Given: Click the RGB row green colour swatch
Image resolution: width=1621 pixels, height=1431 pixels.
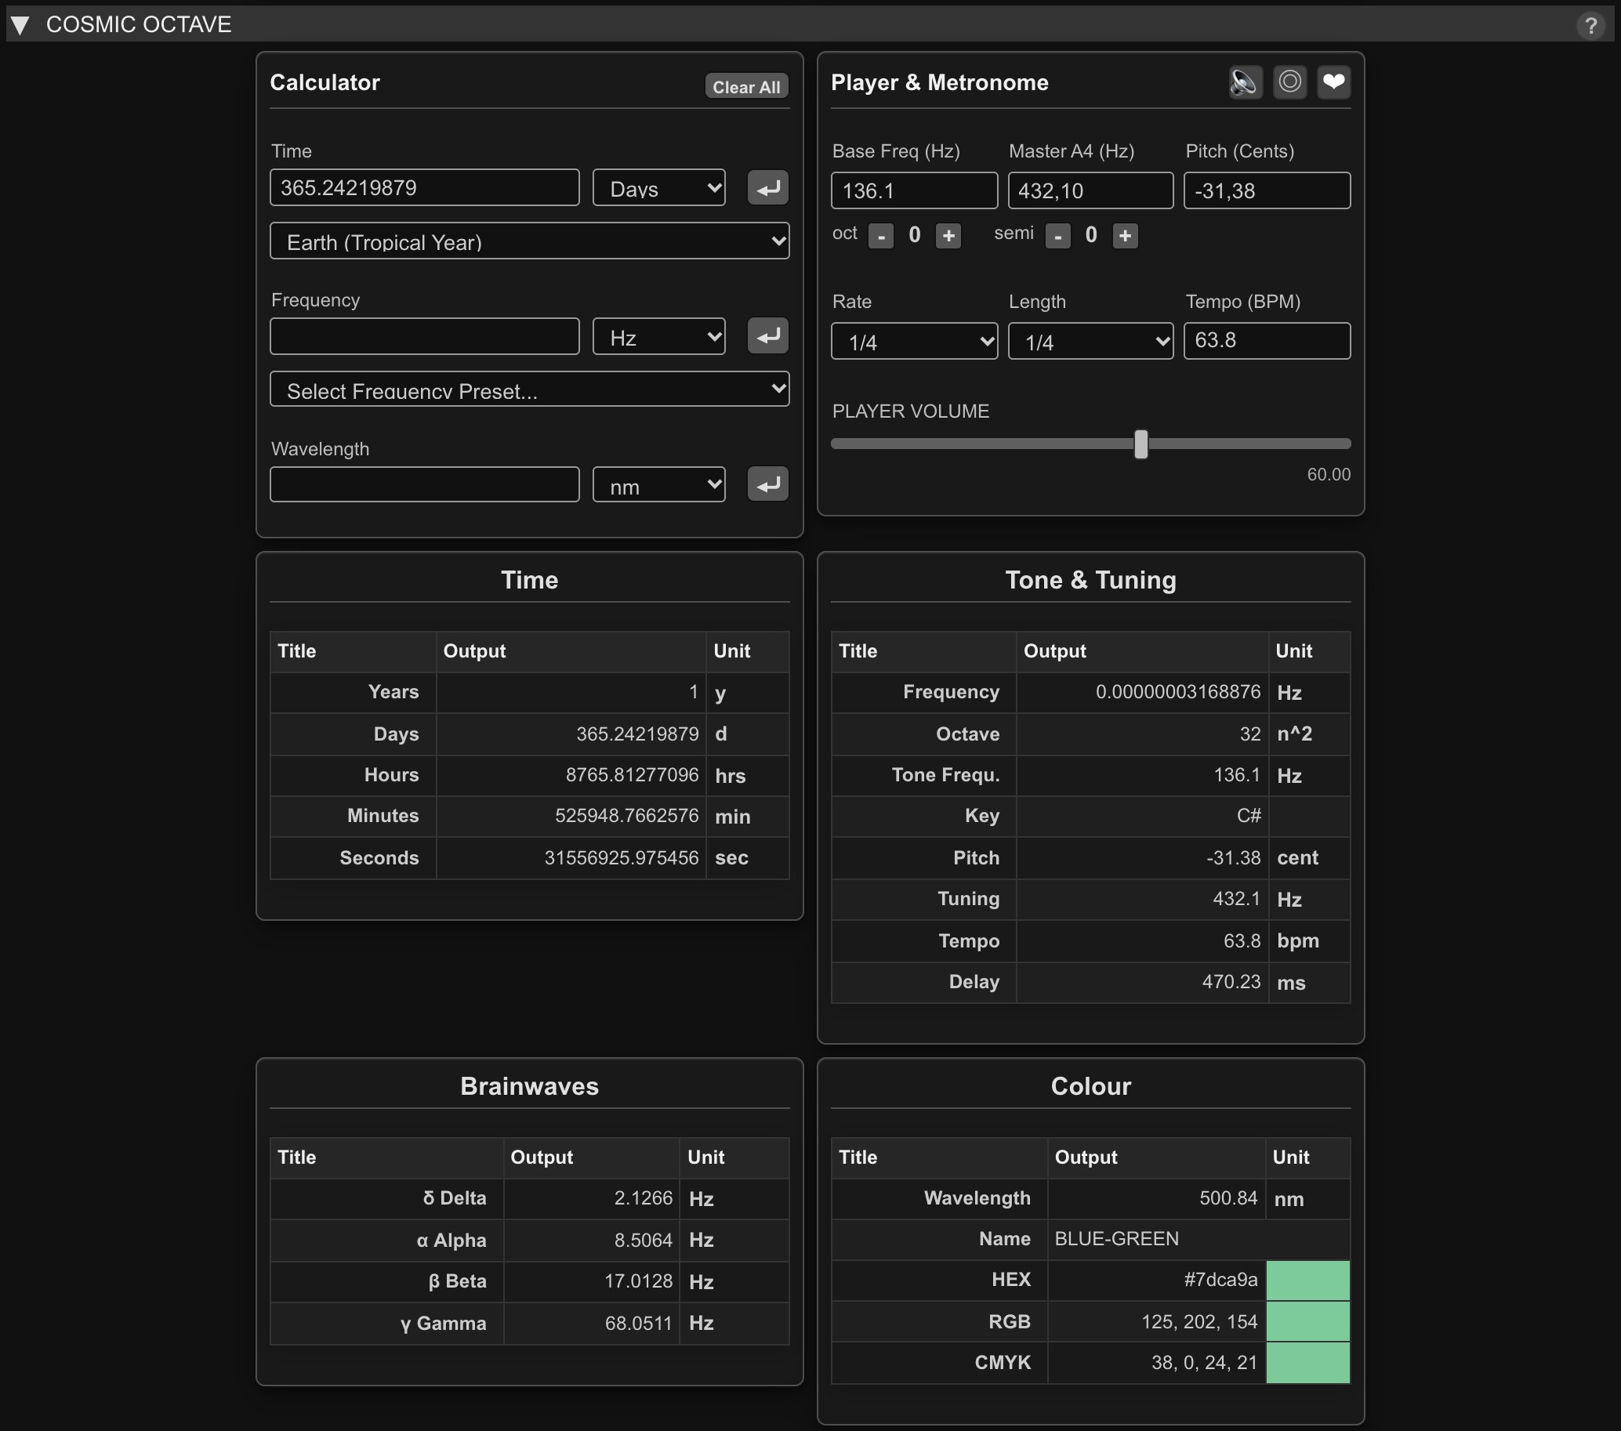Looking at the screenshot, I should (x=1307, y=1321).
